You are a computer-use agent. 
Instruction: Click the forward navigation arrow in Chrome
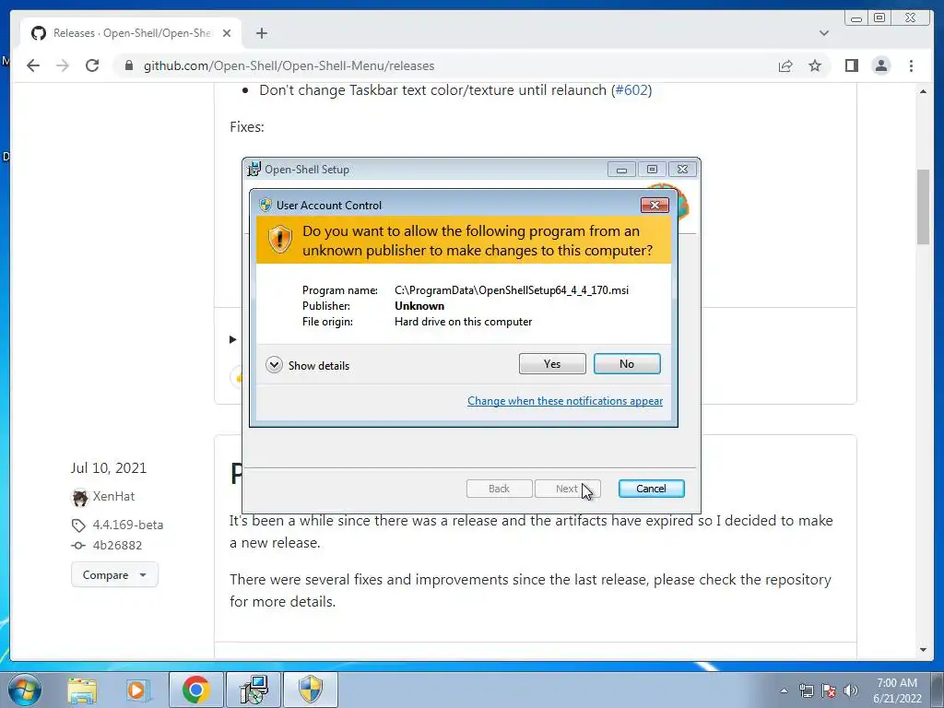pos(63,65)
